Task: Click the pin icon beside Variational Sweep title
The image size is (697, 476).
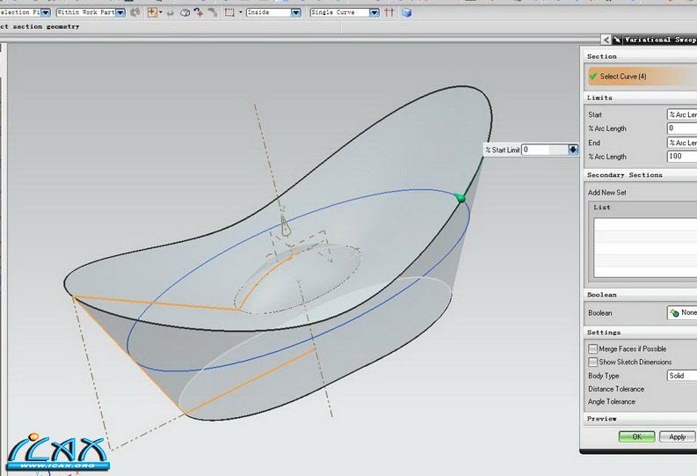Action: point(617,40)
